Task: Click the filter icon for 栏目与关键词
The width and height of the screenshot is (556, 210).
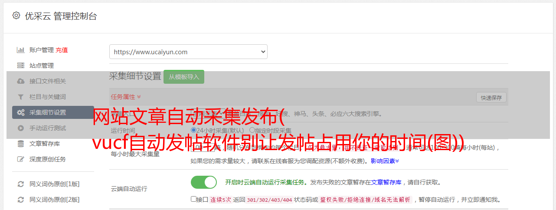Action: pos(20,97)
